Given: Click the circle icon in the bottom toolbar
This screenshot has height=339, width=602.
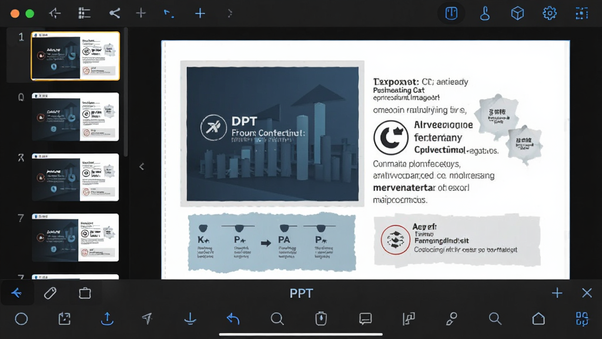Looking at the screenshot, I should coord(21,318).
